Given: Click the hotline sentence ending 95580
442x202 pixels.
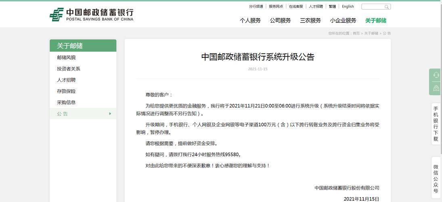Looking at the screenshot, I should 193,154.
